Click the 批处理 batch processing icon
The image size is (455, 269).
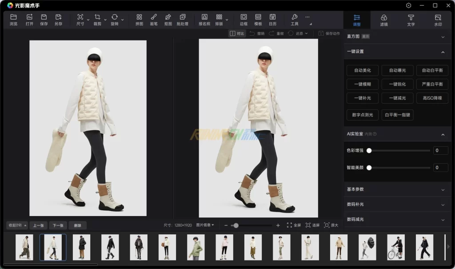pyautogui.click(x=182, y=20)
